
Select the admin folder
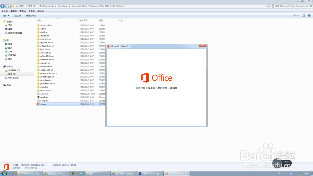click(x=43, y=29)
